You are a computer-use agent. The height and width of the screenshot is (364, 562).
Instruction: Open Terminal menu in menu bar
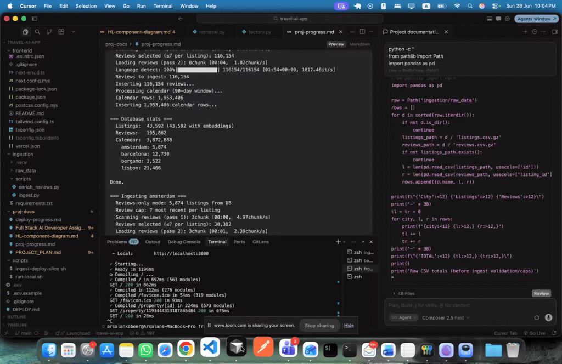(162, 6)
